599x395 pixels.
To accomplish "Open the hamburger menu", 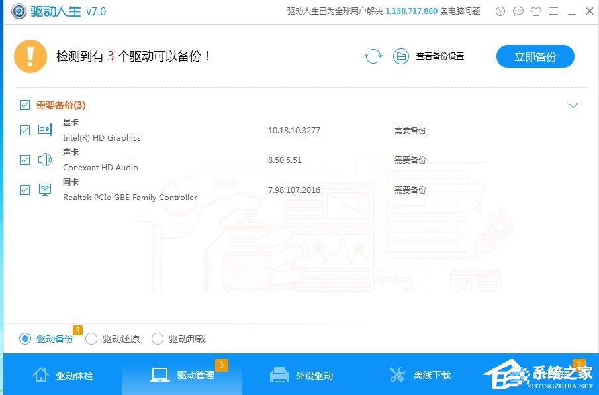I will click(554, 11).
